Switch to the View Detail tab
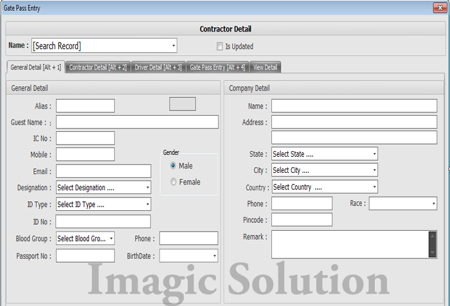450x306 pixels. coord(265,67)
